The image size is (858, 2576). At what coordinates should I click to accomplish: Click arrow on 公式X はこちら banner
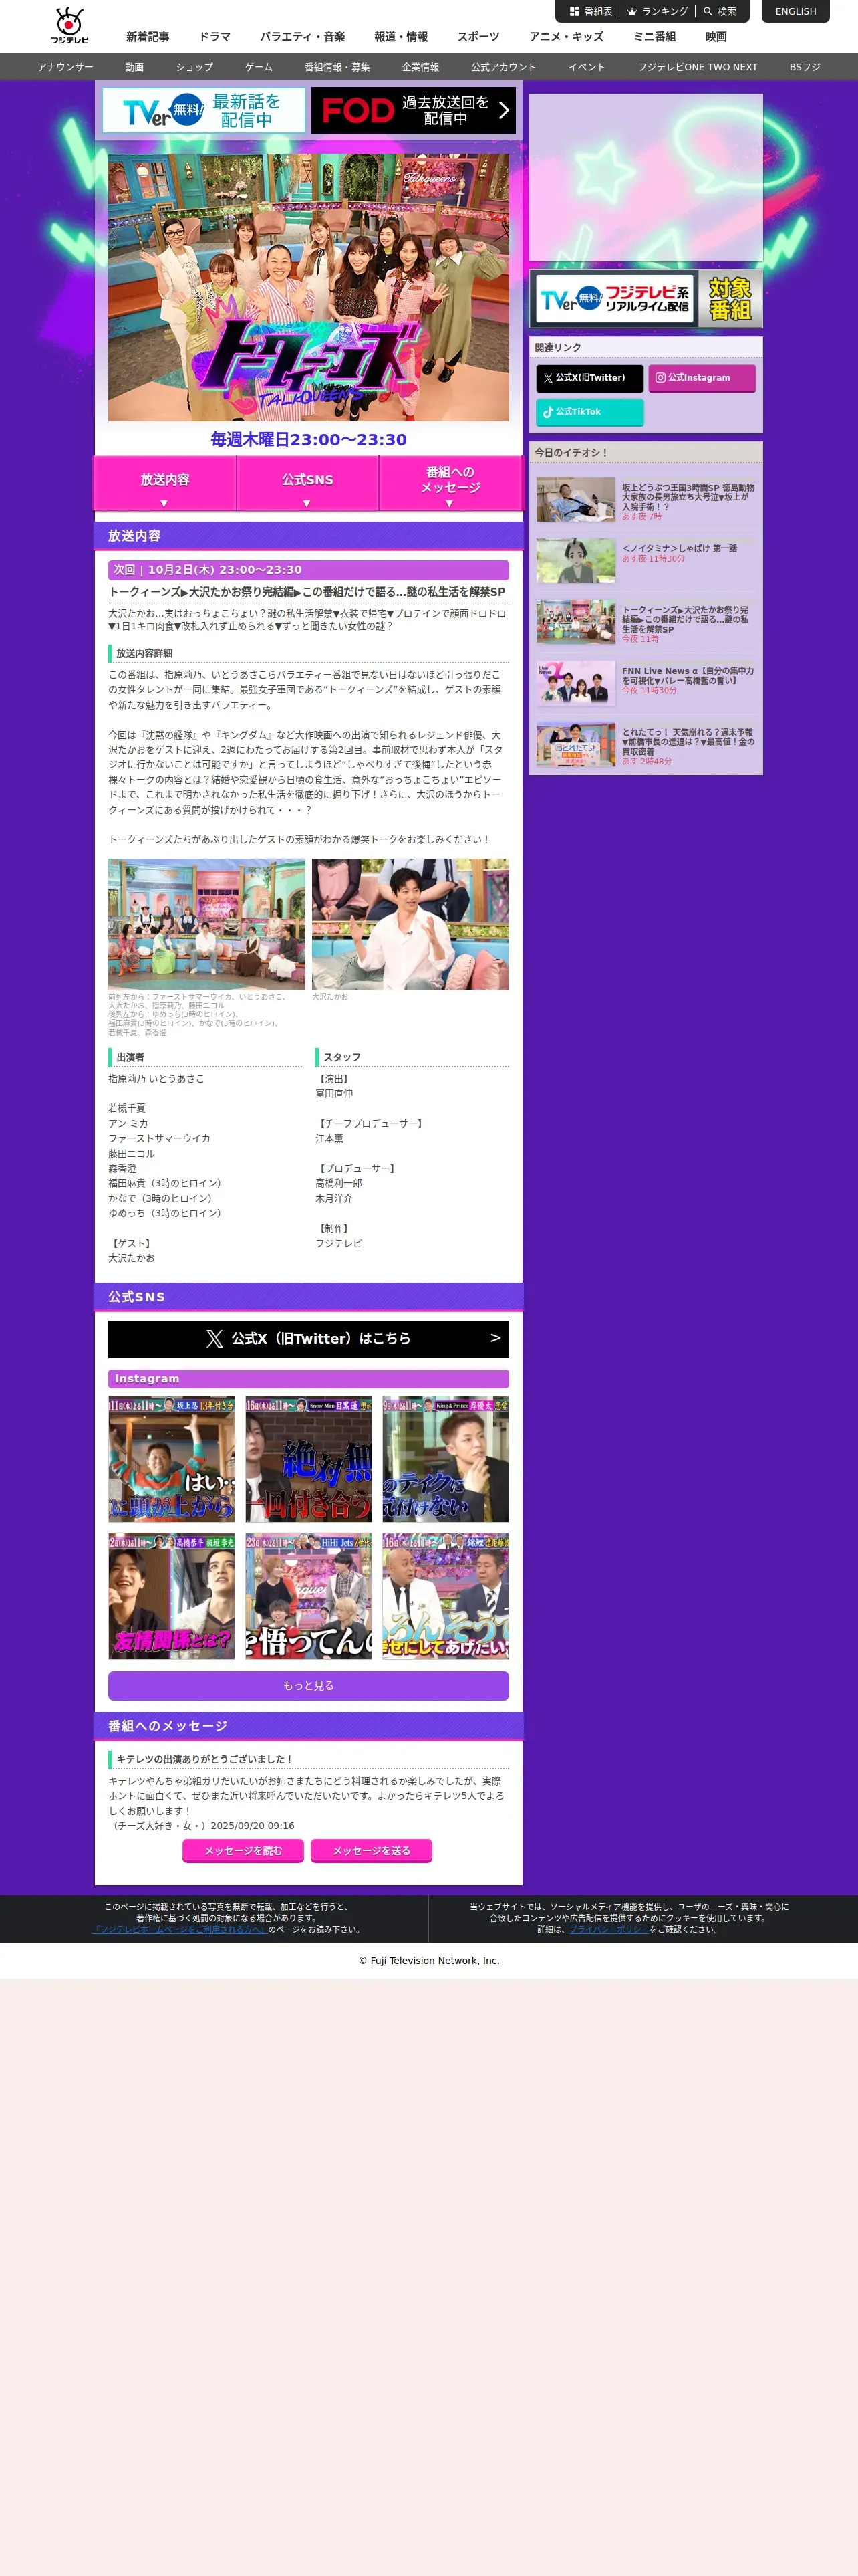coord(495,1338)
